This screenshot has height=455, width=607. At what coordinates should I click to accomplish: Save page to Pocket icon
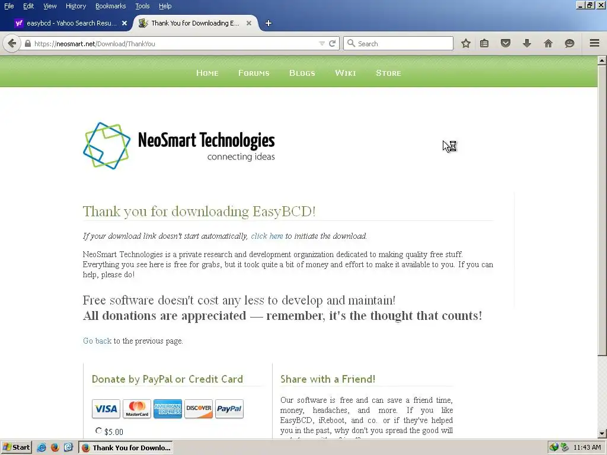tap(505, 43)
